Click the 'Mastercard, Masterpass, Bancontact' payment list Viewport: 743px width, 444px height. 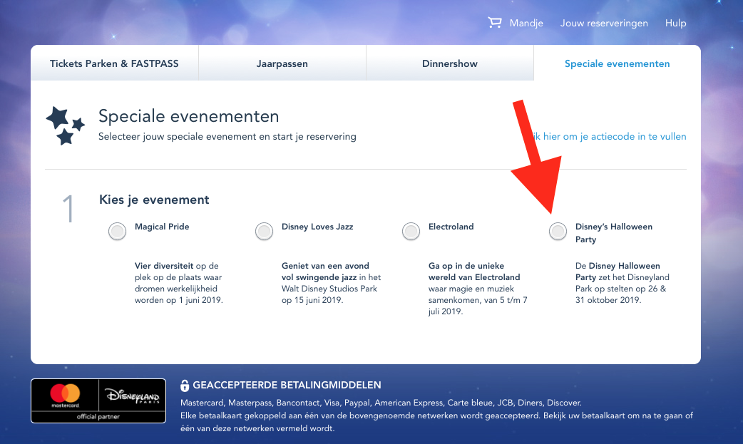pos(381,403)
